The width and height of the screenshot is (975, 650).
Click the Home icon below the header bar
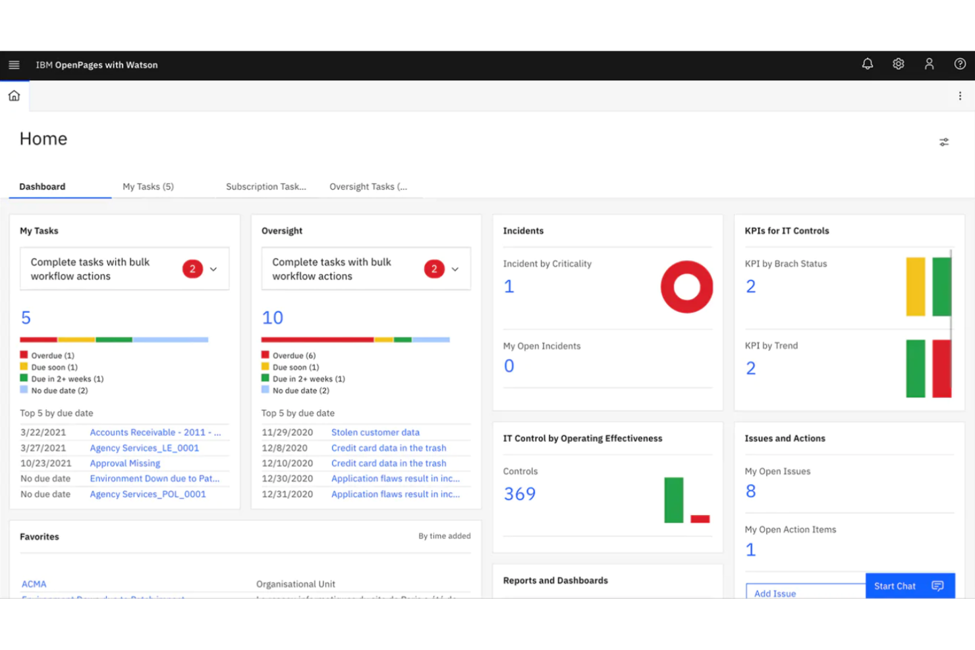(14, 95)
